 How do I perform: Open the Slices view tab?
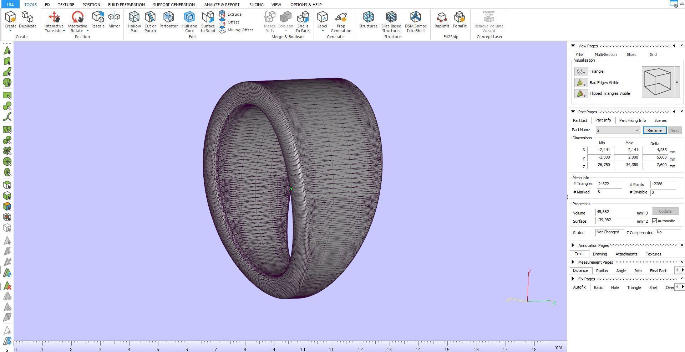631,55
